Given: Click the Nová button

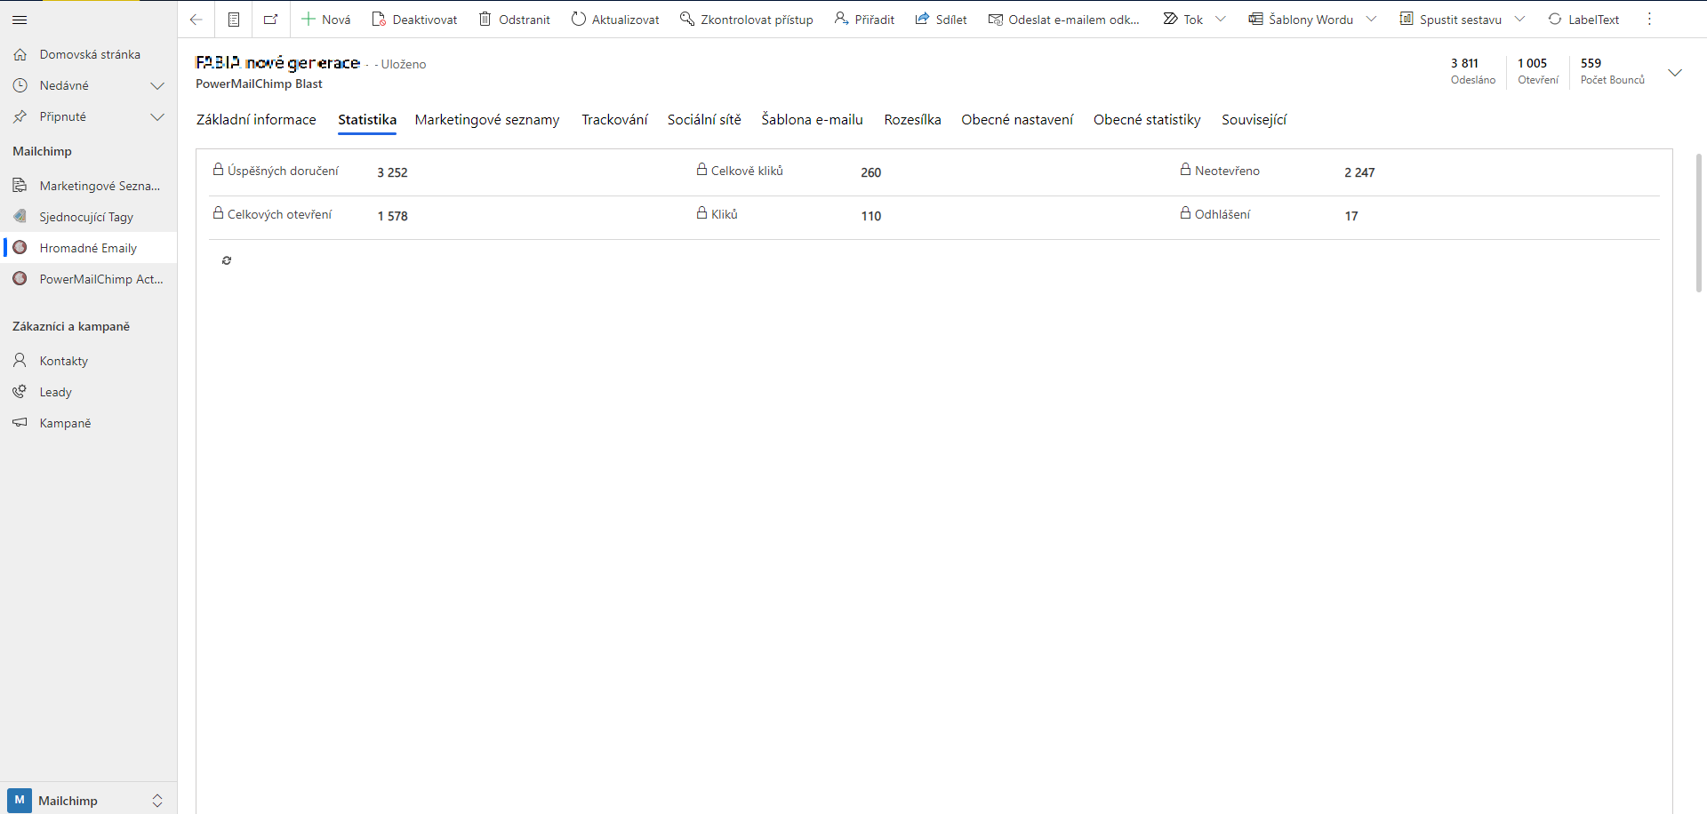Looking at the screenshot, I should point(326,20).
